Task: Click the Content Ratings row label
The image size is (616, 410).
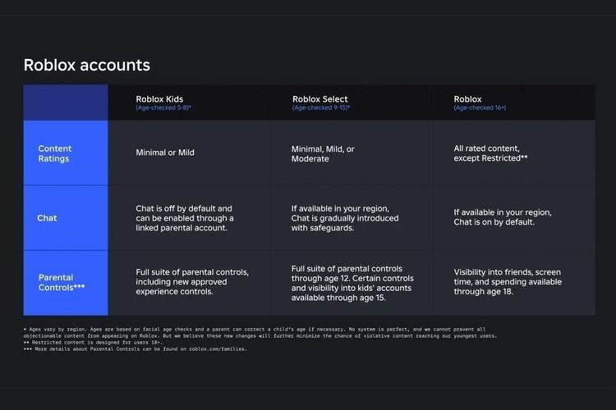Action: click(55, 153)
